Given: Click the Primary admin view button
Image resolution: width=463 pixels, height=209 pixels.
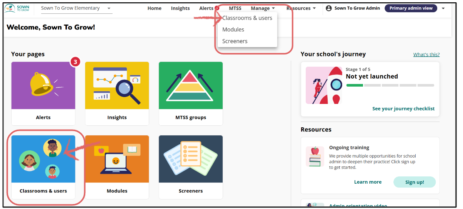Looking at the screenshot, I should [x=411, y=8].
